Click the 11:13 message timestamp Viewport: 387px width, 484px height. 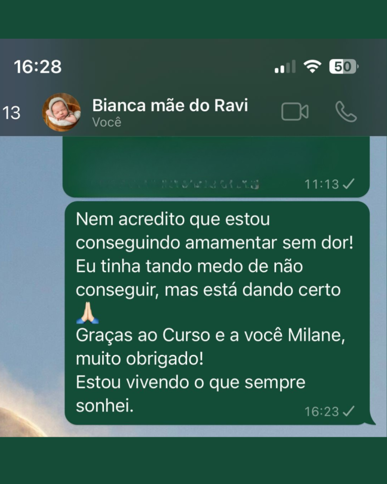coord(322,184)
